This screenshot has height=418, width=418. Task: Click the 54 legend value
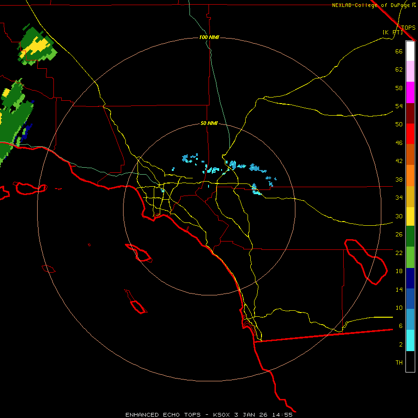[x=399, y=106]
